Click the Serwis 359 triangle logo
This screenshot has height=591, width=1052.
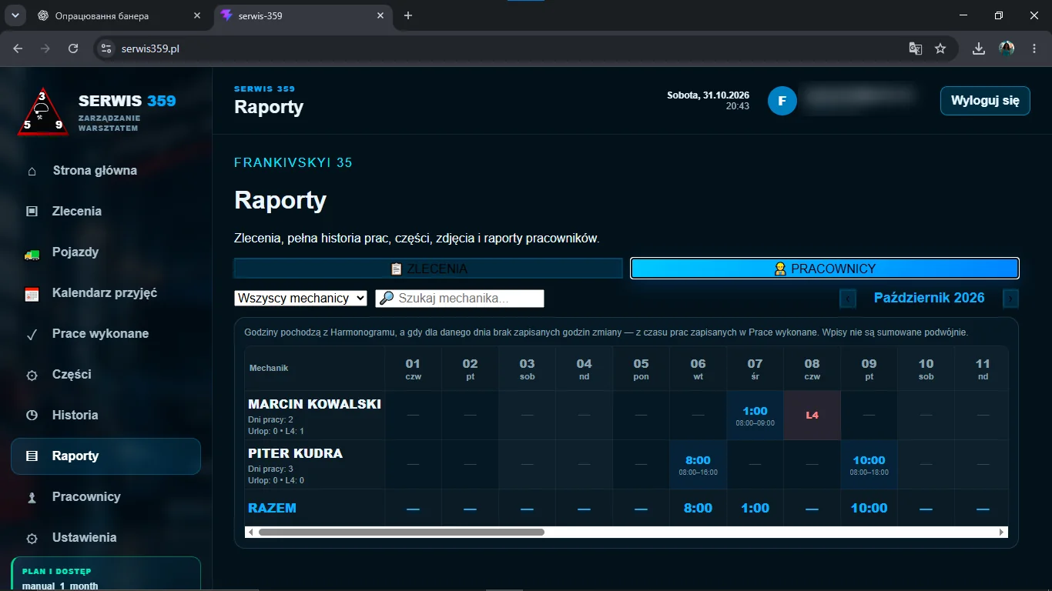pyautogui.click(x=43, y=112)
